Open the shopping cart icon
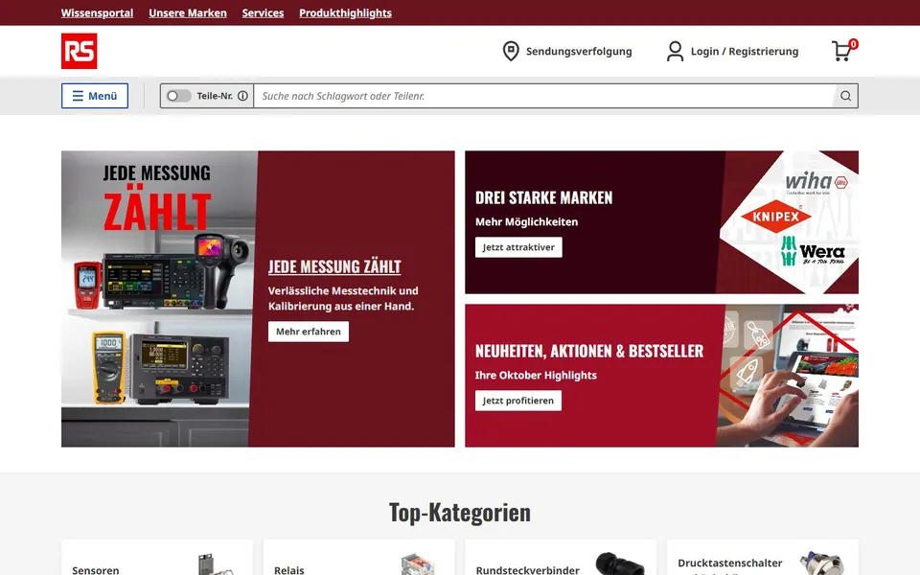Image resolution: width=920 pixels, height=575 pixels. coord(842,51)
